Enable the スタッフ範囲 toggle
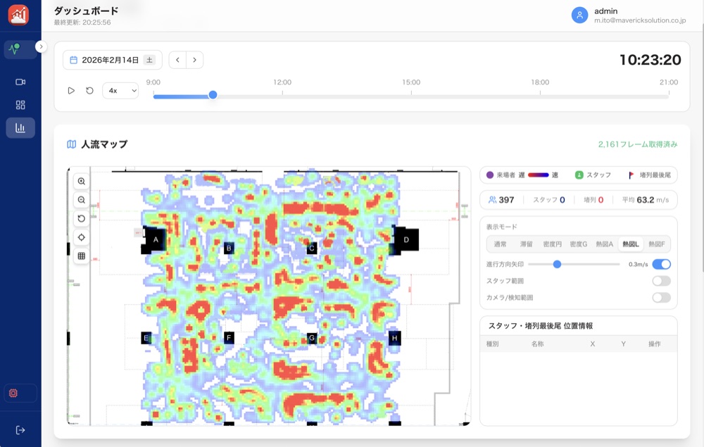 point(661,281)
